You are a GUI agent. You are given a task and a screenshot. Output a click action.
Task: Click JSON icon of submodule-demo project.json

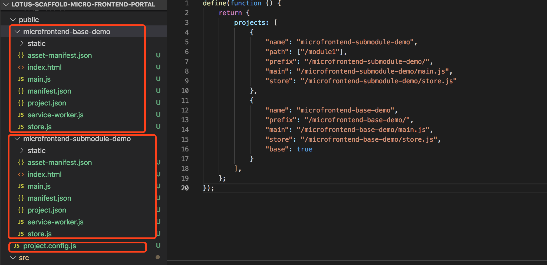tap(21, 210)
